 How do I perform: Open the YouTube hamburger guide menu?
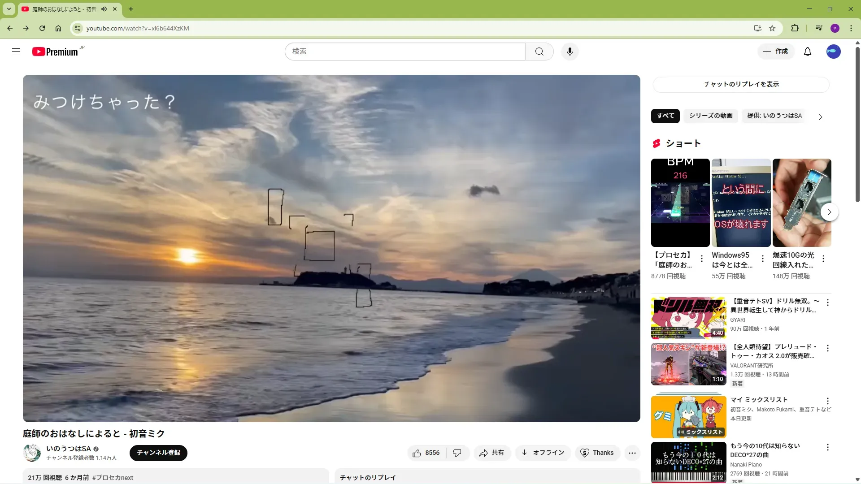[16, 52]
